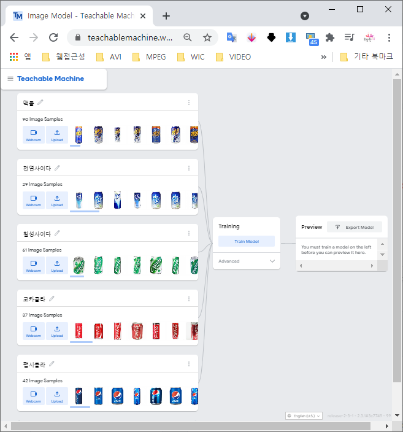Image resolution: width=403 pixels, height=432 pixels.
Task: Click the Teachable Machine logo link
Action: 51,79
